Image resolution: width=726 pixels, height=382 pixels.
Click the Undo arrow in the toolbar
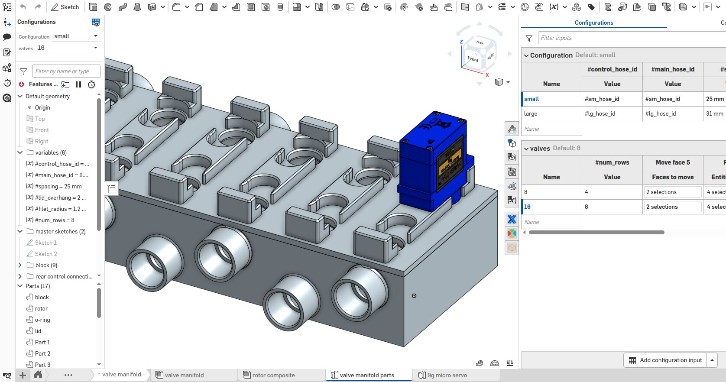tap(23, 7)
